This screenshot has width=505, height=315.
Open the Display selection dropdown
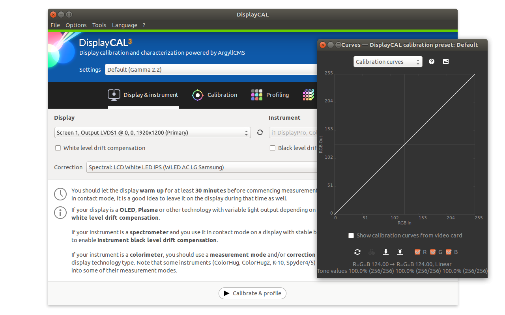click(153, 133)
